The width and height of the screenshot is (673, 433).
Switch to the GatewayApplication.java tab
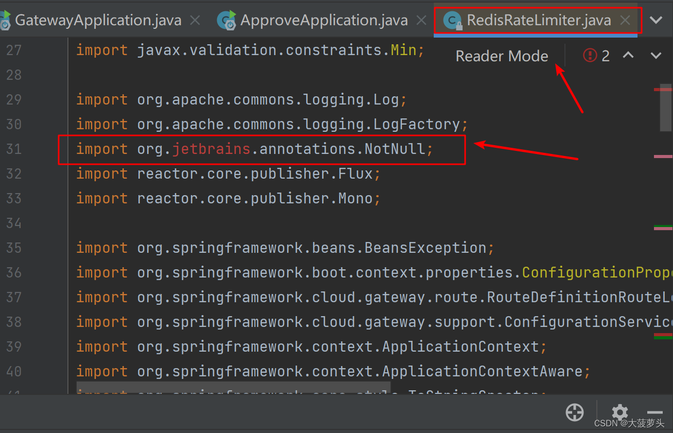click(98, 20)
